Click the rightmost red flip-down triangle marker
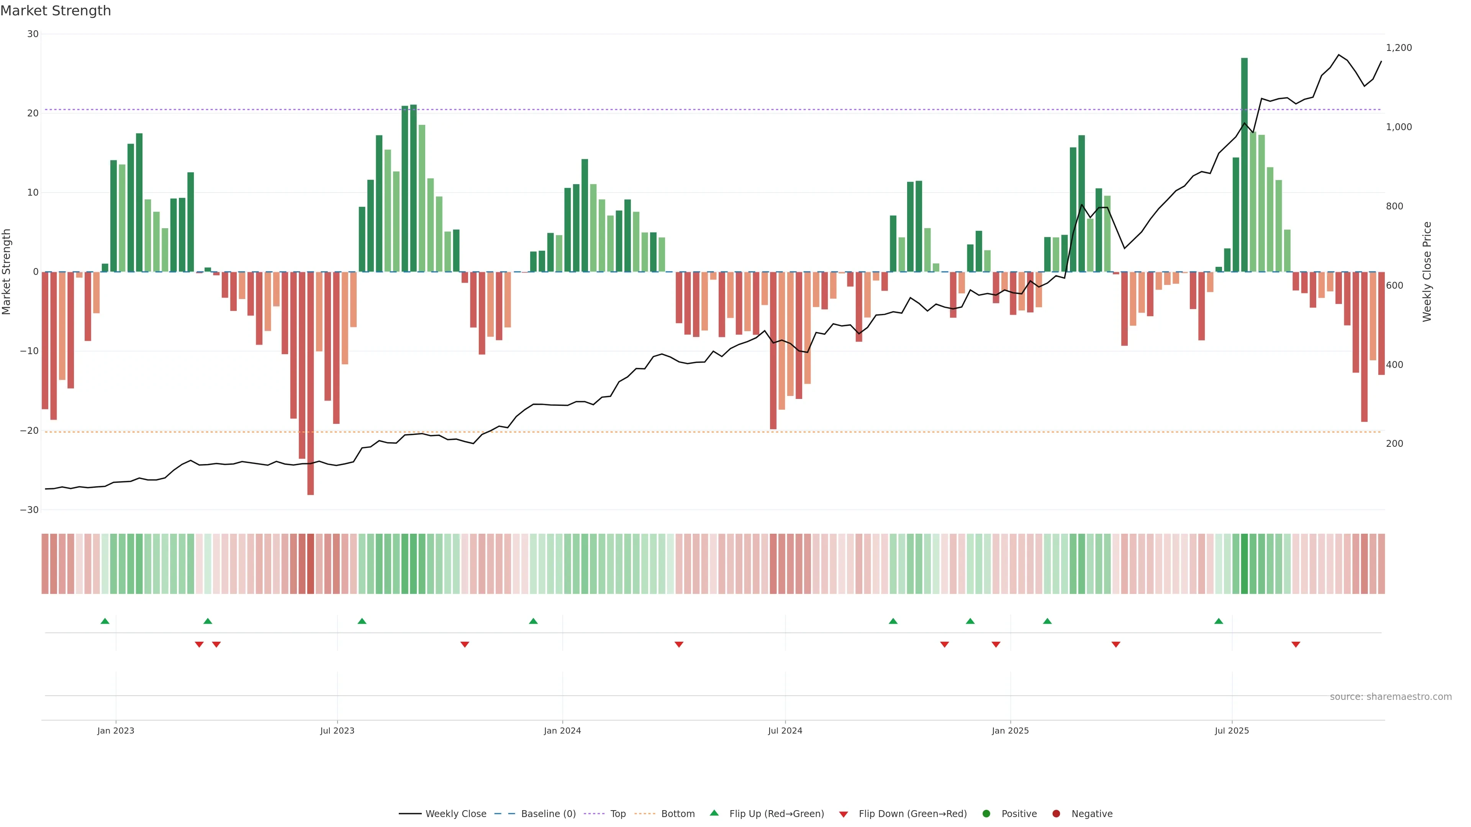 [1296, 644]
